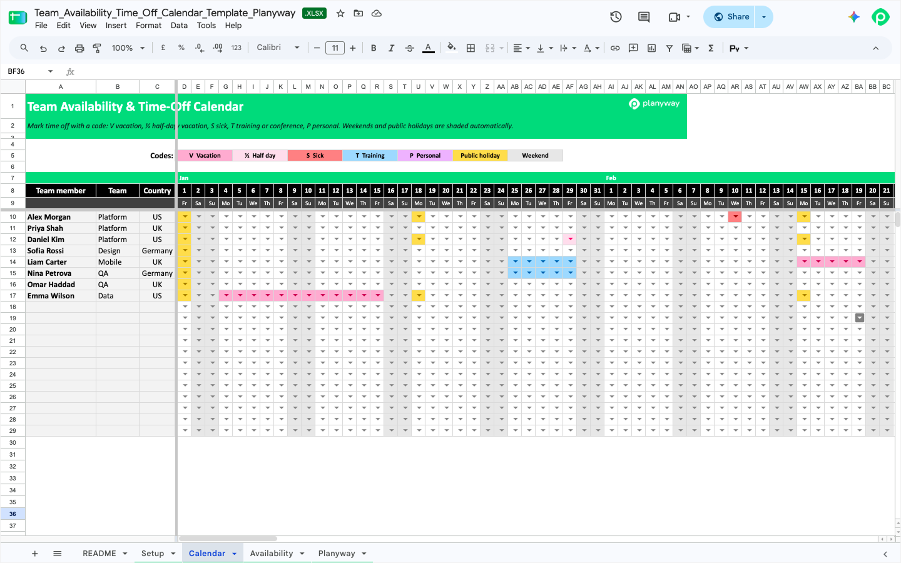Decrease font size with minus
The height and width of the screenshot is (563, 901).
click(317, 48)
